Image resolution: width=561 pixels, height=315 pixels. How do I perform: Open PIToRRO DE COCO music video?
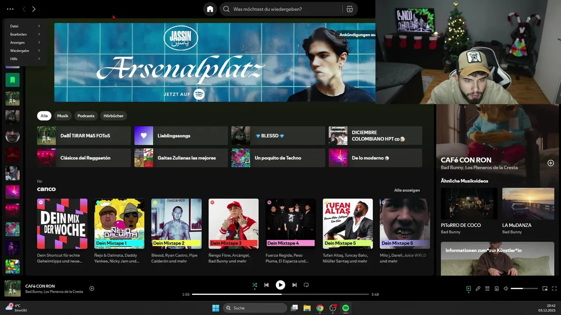(469, 203)
